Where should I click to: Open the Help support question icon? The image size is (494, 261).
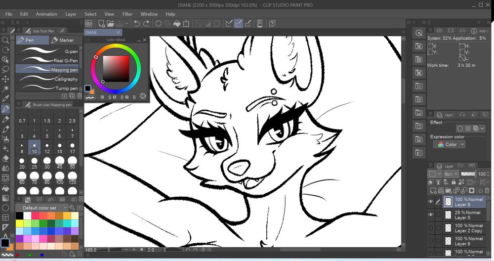click(x=272, y=23)
